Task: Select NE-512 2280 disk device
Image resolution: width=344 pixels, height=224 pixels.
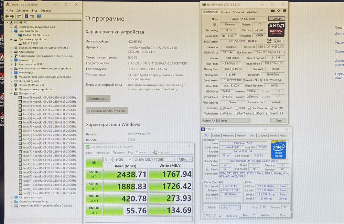Action: [x=31, y=43]
